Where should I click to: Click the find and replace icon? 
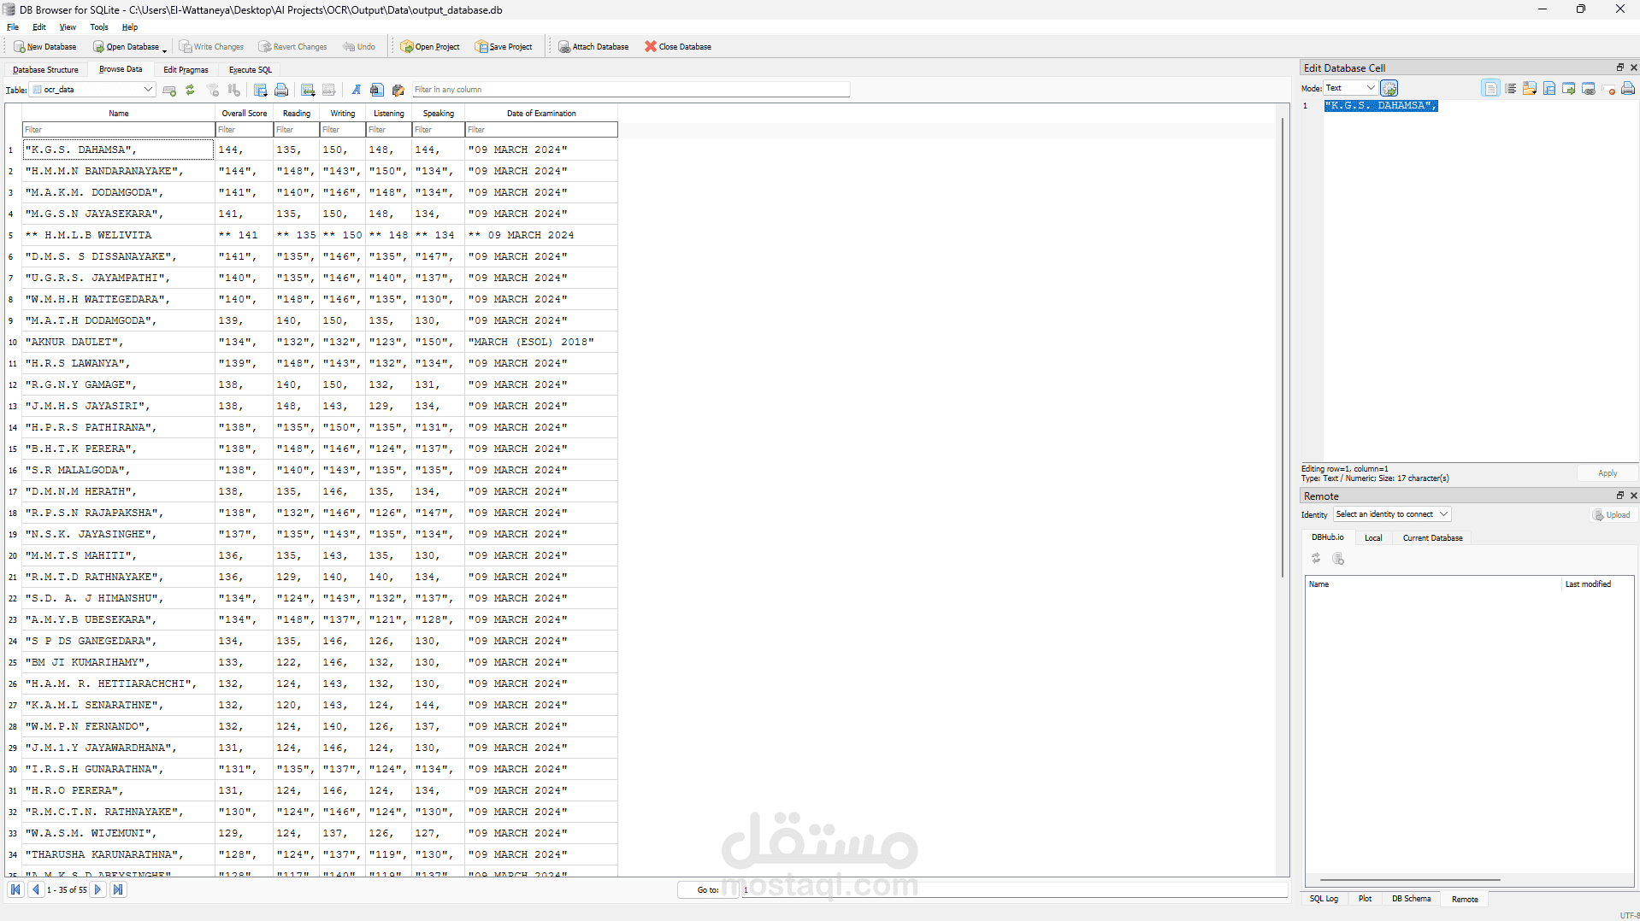click(x=398, y=90)
